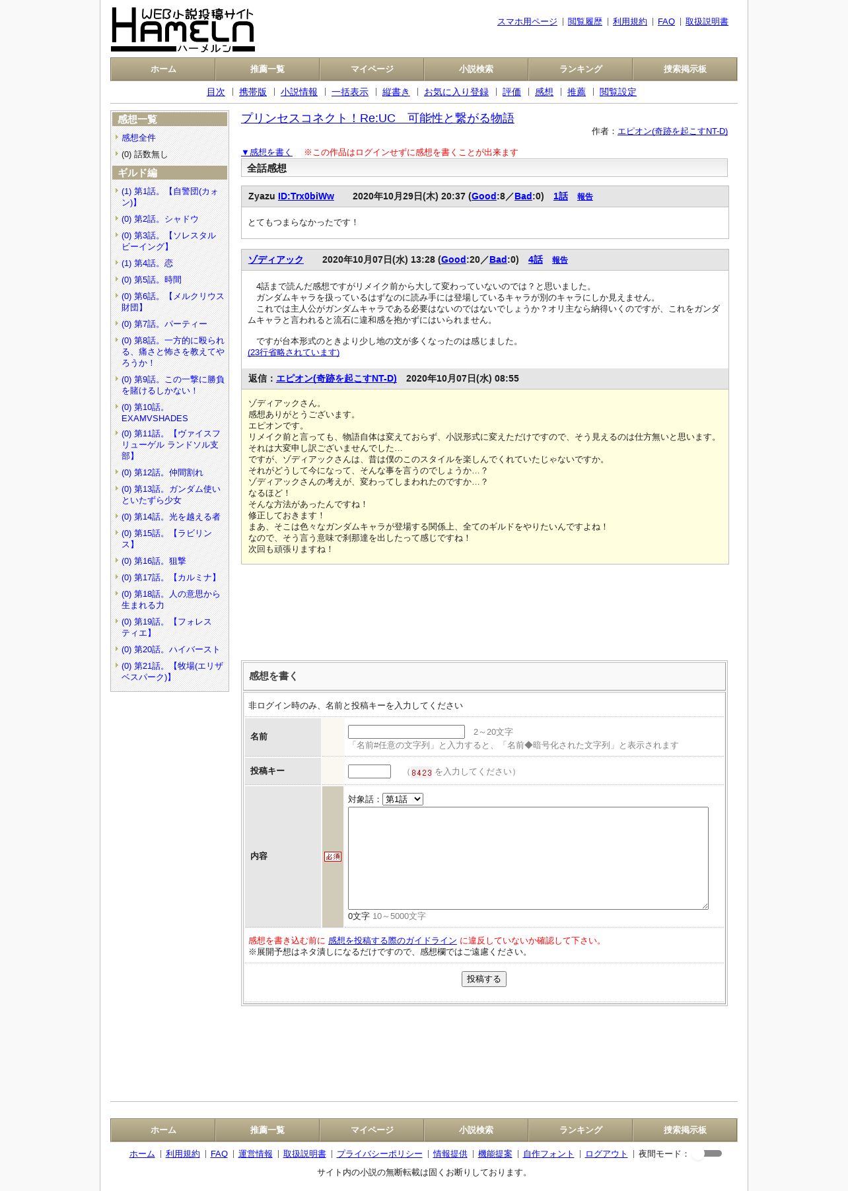Click お気に入り登録 to add favorite
This screenshot has height=1191, width=848.
pos(456,92)
